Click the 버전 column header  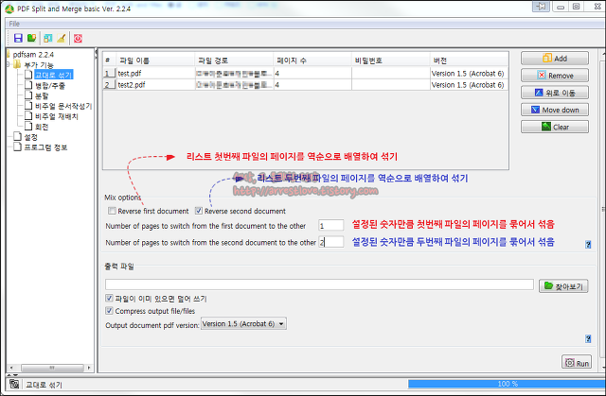[470, 60]
